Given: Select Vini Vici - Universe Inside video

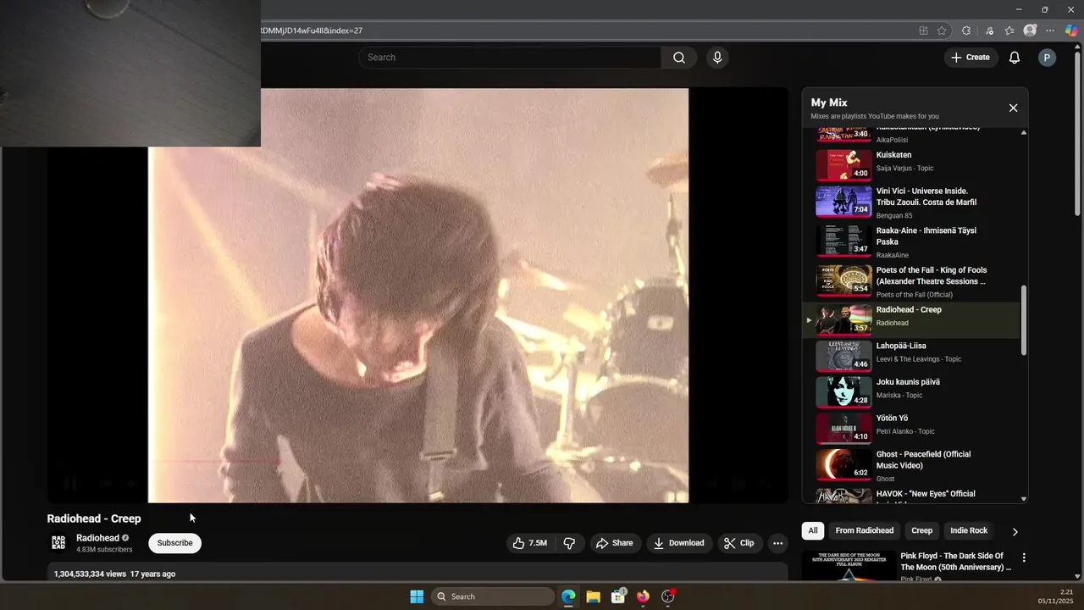Looking at the screenshot, I should click(912, 202).
